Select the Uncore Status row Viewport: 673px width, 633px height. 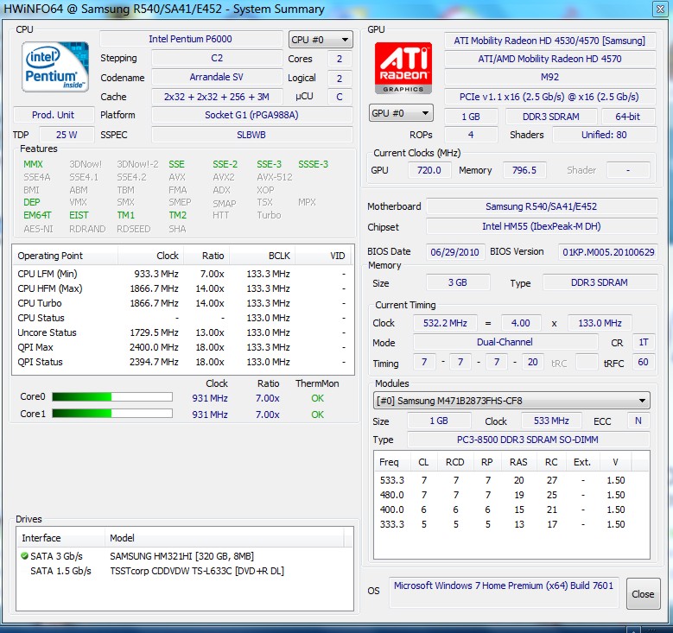(182, 332)
